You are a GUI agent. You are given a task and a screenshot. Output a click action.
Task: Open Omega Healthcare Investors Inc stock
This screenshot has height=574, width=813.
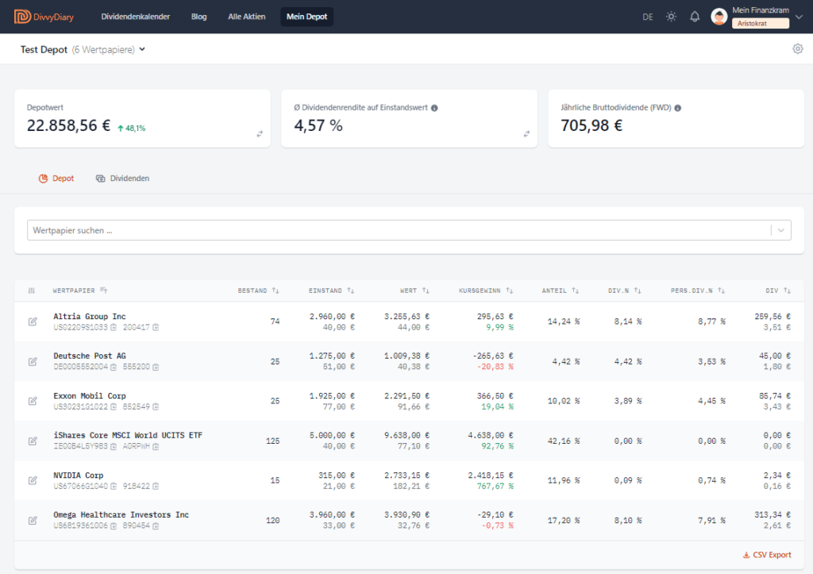121,515
